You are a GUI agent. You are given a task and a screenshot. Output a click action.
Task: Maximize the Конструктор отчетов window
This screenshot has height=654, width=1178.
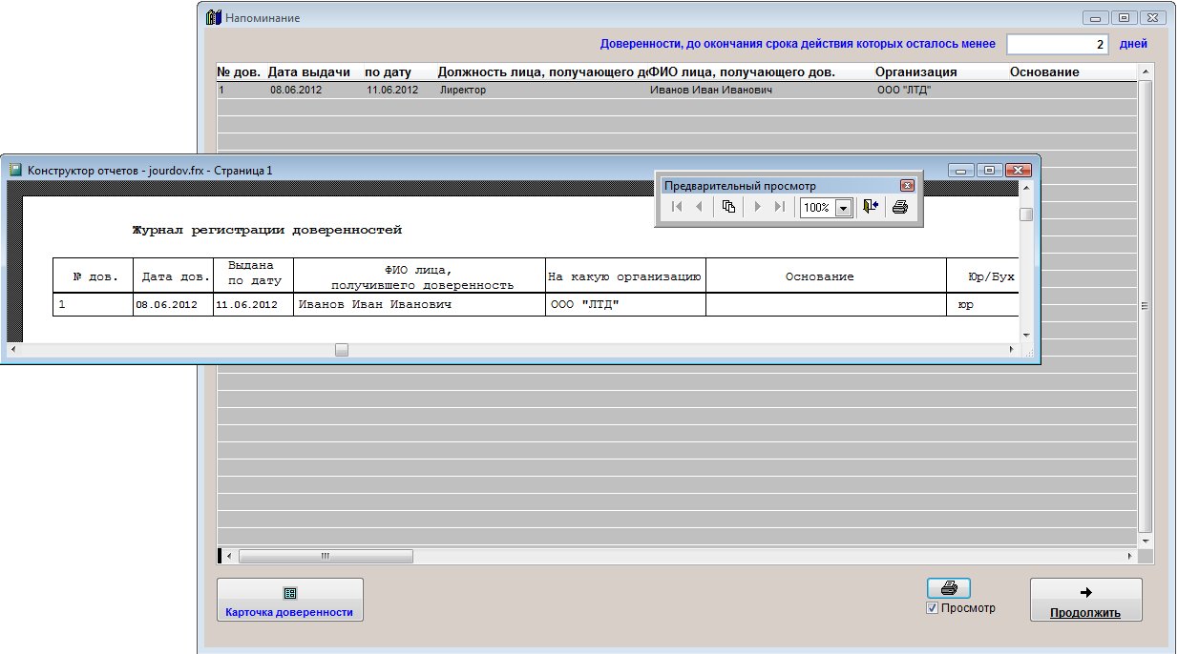click(x=990, y=170)
